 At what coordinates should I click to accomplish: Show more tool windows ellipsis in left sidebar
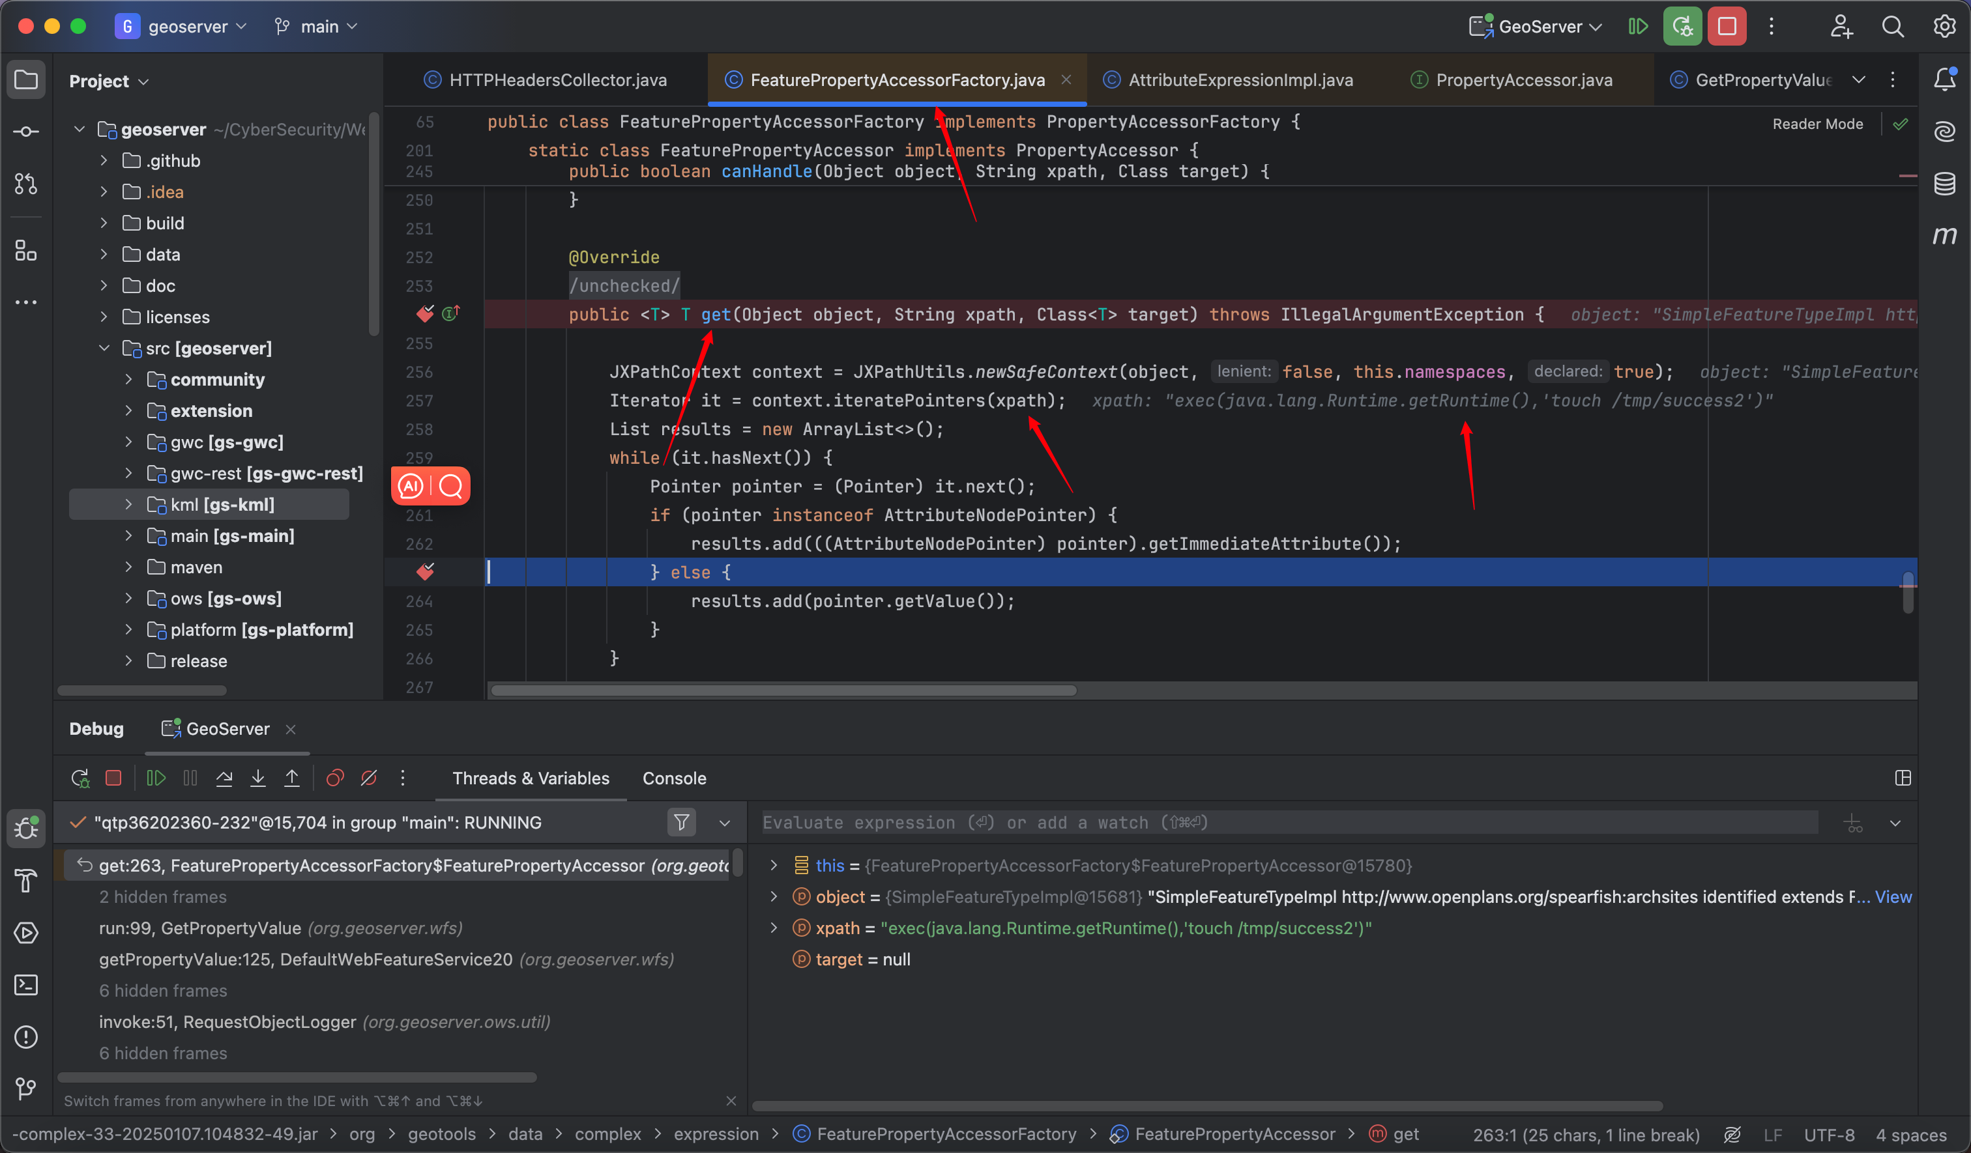(x=26, y=302)
